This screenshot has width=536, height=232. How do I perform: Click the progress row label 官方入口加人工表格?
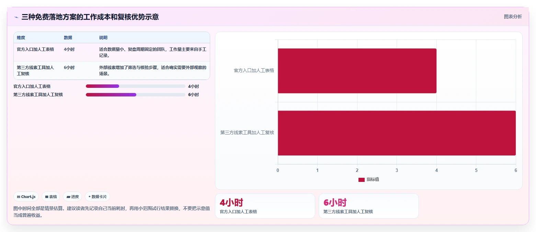click(x=32, y=86)
